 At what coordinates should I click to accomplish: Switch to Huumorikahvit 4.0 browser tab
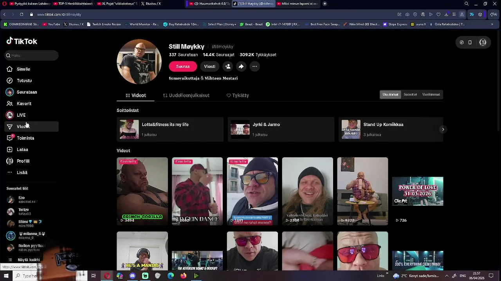tap(208, 4)
